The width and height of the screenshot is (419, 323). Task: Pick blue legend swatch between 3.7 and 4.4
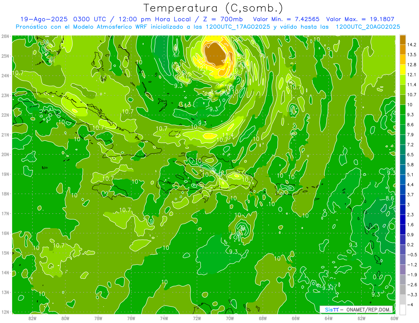403,190
